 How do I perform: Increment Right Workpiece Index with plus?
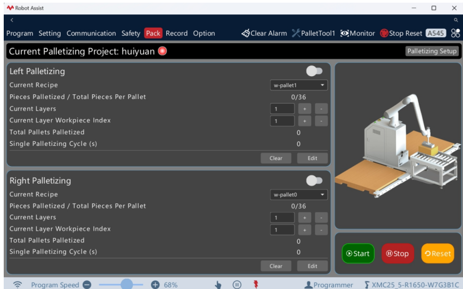(304, 230)
